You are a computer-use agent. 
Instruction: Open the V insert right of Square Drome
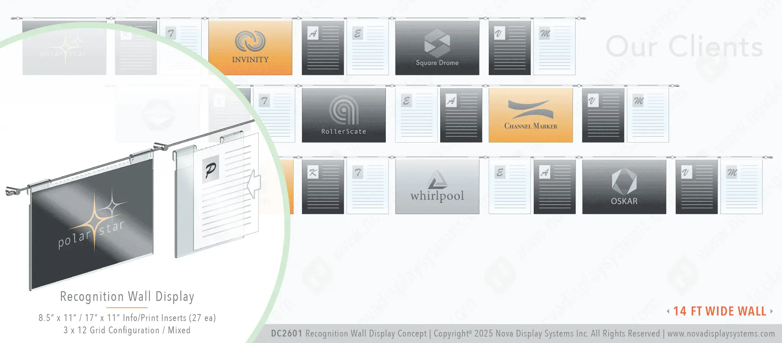(x=510, y=48)
